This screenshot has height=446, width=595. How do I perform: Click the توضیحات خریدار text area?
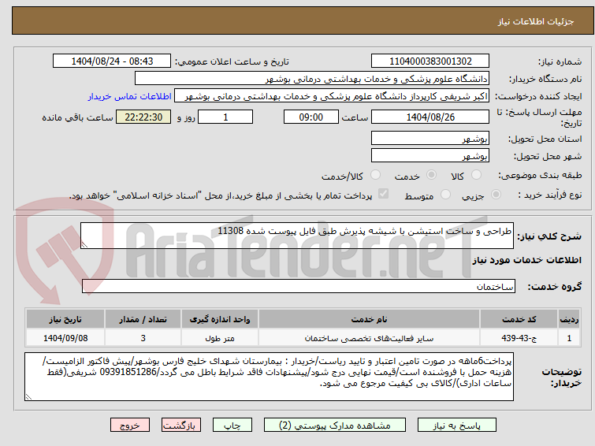click(269, 377)
